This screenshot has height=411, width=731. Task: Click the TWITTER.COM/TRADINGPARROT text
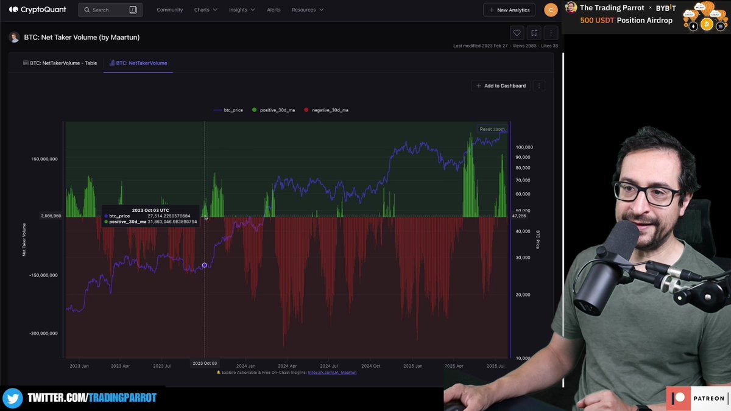pos(92,398)
